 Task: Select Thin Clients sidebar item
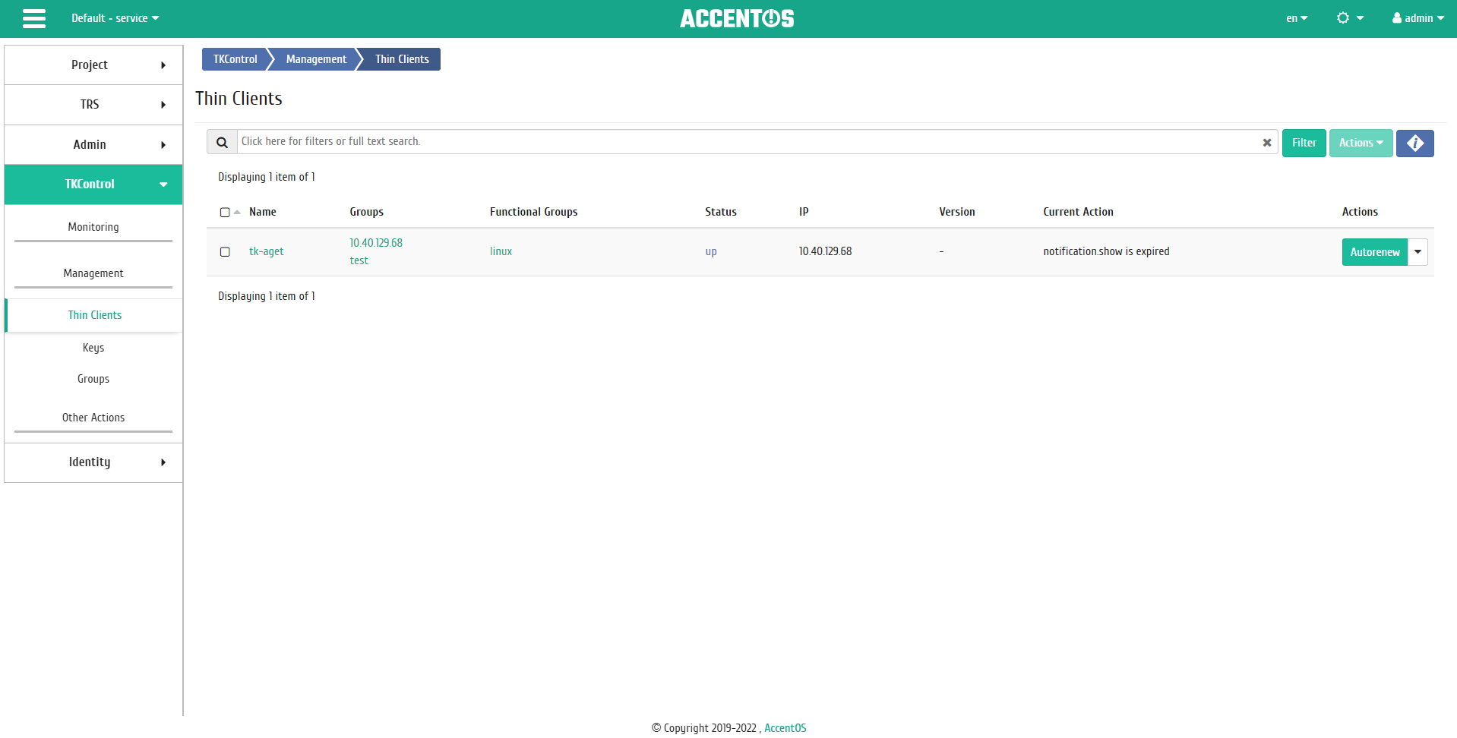[x=94, y=315]
